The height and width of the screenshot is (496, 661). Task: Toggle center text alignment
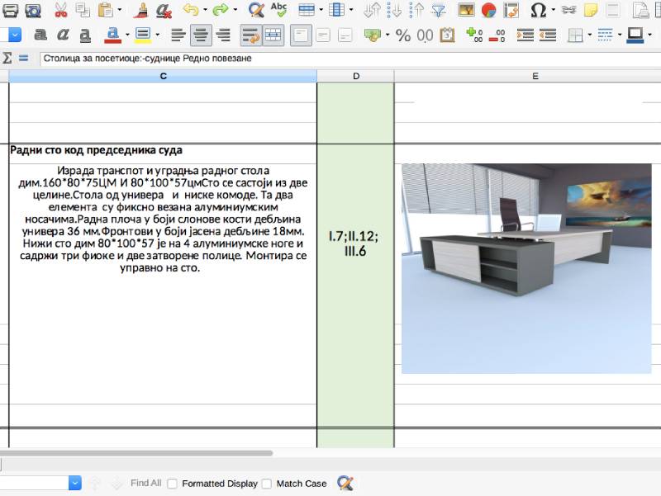200,35
